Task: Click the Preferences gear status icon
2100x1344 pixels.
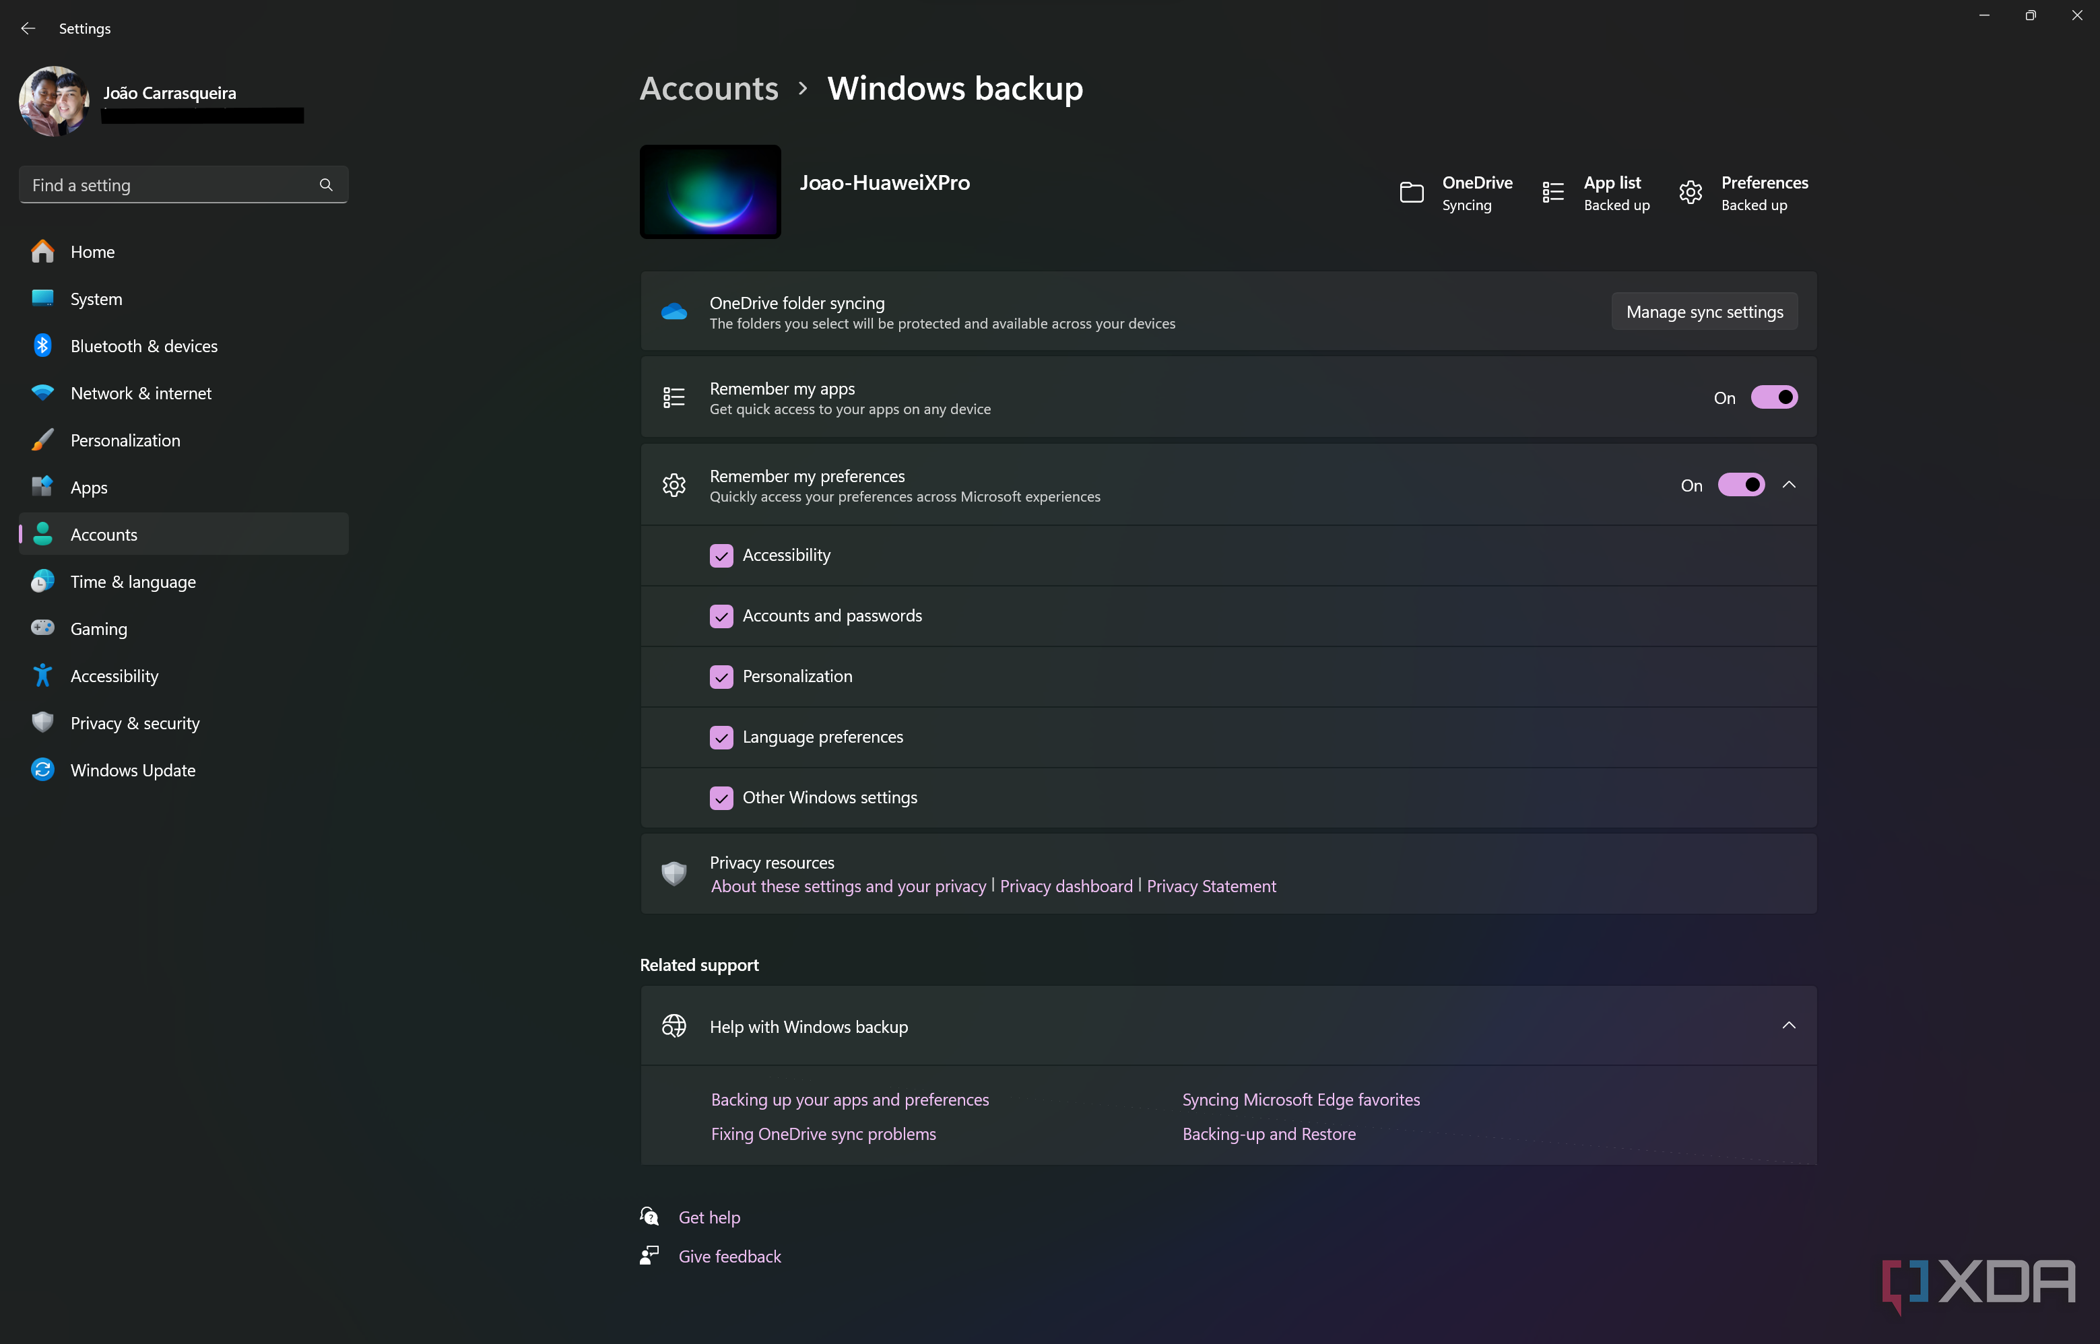Action: click(x=1691, y=192)
